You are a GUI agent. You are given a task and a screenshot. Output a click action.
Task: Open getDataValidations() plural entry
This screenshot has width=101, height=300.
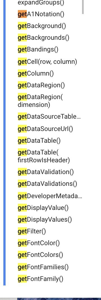(x=47, y=184)
